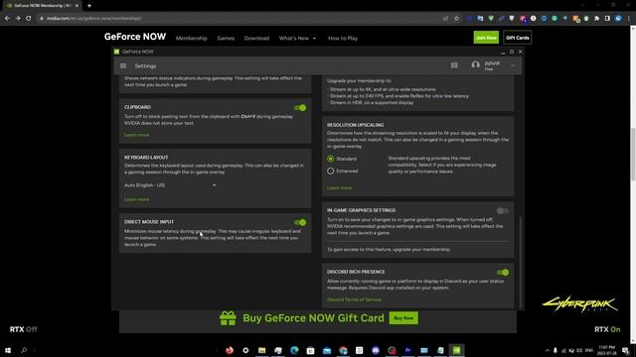This screenshot has width=636, height=357.
Task: Open the Windows notification center
Action: (x=626, y=350)
